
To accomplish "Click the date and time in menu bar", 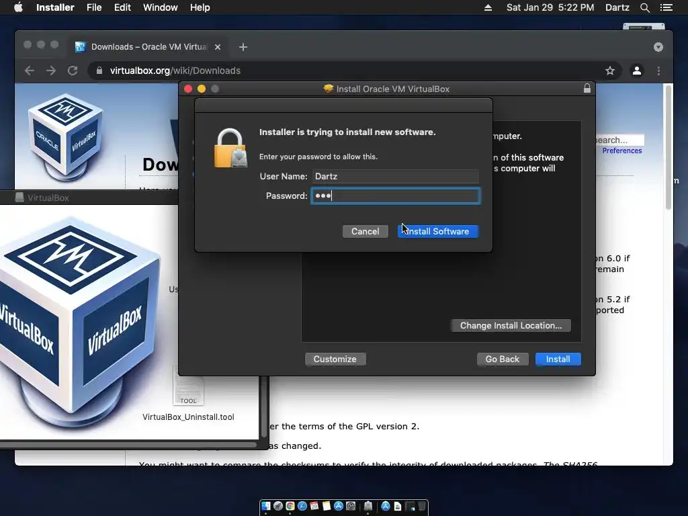I will point(550,7).
